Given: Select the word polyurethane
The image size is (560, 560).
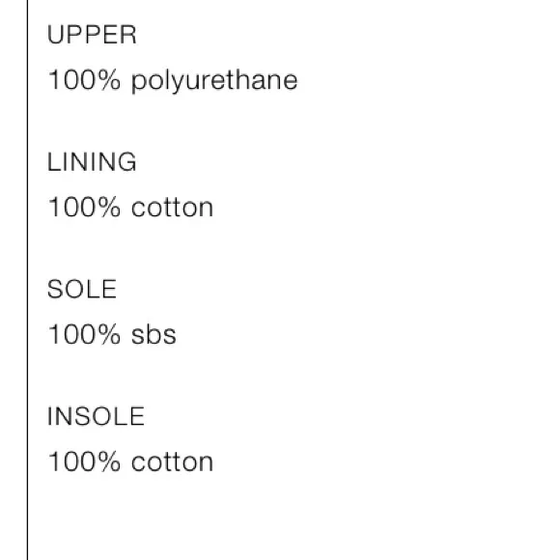Looking at the screenshot, I should [214, 82].
